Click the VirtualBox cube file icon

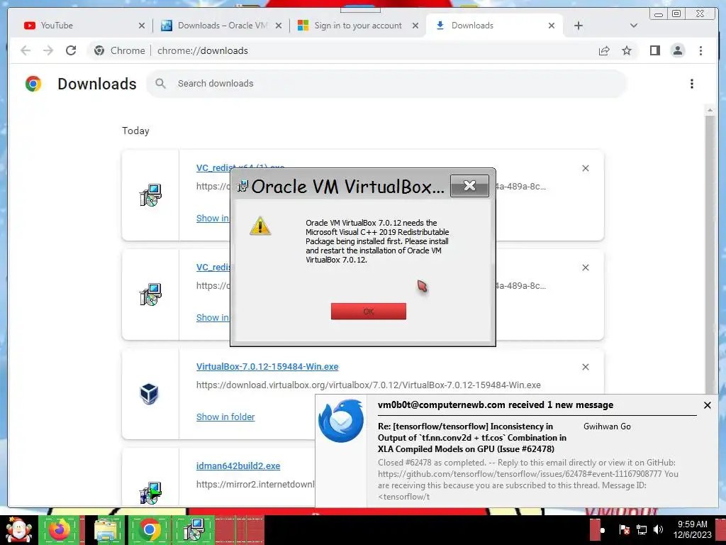coord(150,394)
